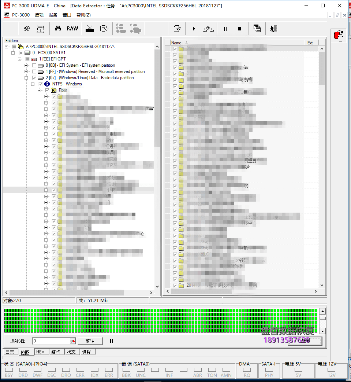The image size is (351, 382).
Task: Collapse the Basic data partition node
Action: coord(26,78)
